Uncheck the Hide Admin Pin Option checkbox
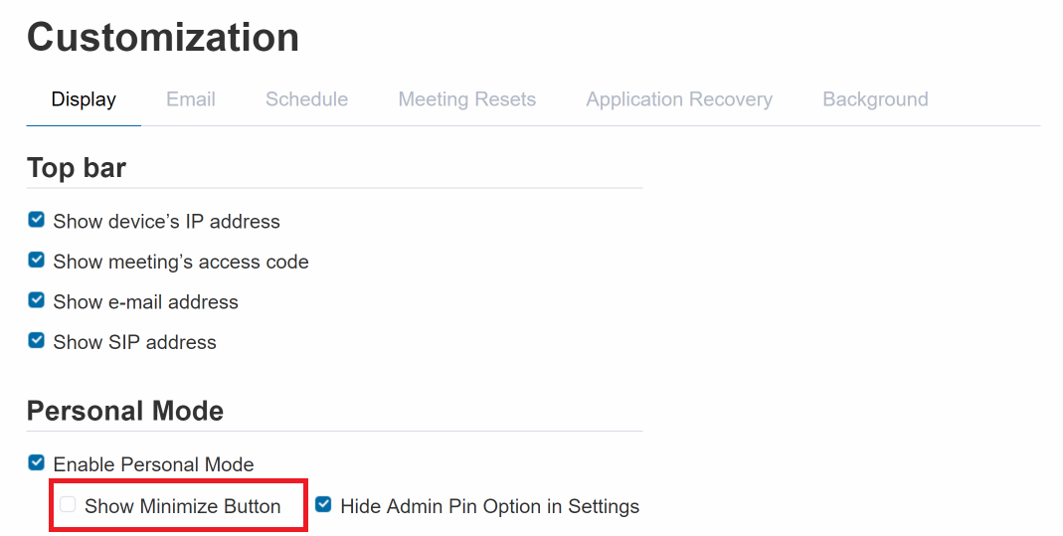This screenshot has width=1063, height=536. pyautogui.click(x=323, y=505)
